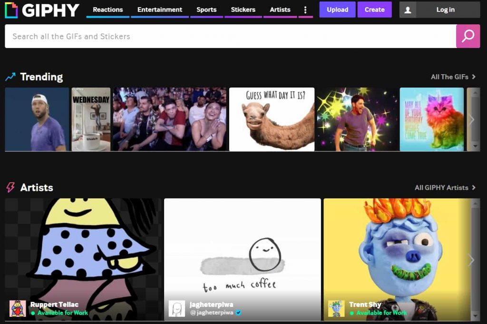Open the tennis player in cap GIF
This screenshot has height=324, width=487.
point(37,119)
